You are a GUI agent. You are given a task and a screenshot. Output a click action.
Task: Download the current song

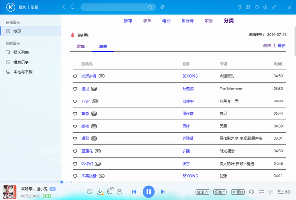coord(100,192)
